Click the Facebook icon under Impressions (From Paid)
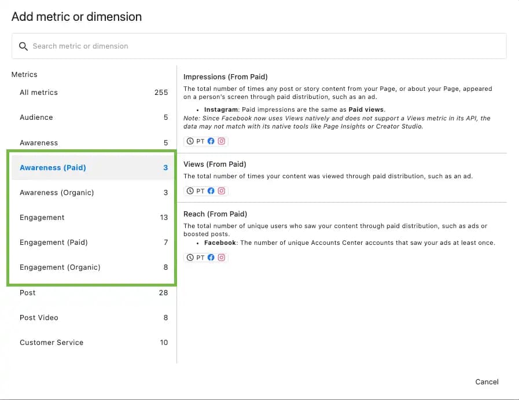Image resolution: width=519 pixels, height=400 pixels. [211, 141]
